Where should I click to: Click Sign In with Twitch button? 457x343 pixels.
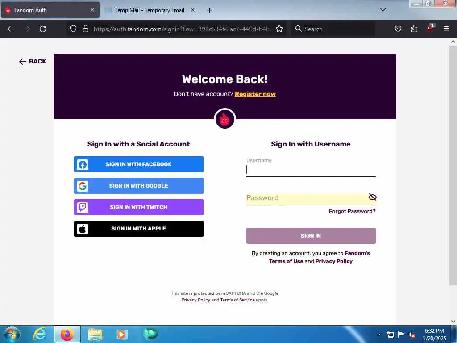click(139, 207)
